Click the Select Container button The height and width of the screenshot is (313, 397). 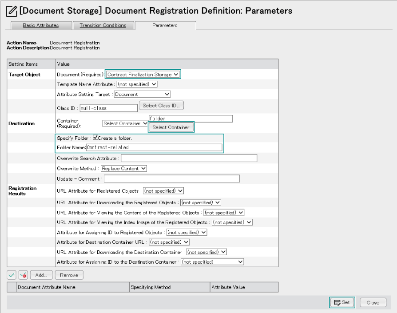coord(171,127)
